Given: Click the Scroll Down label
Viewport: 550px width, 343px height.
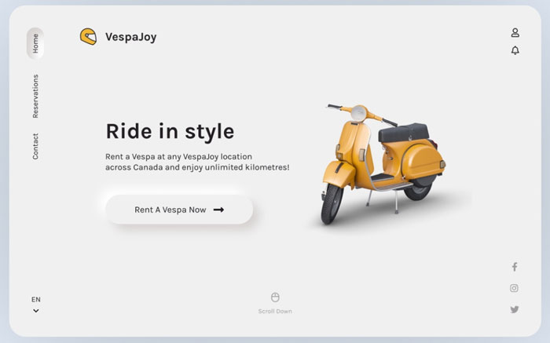Looking at the screenshot, I should tap(275, 311).
